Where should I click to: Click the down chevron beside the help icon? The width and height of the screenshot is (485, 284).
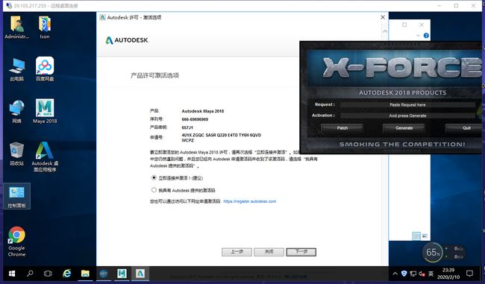coord(418,36)
